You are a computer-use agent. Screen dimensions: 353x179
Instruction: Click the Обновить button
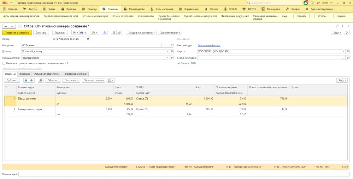tap(53, 80)
